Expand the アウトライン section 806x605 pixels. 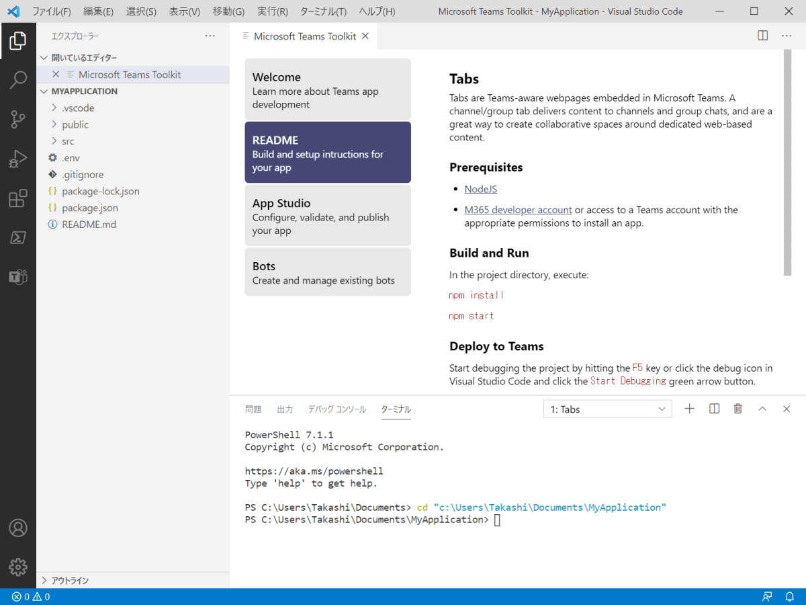pos(133,580)
